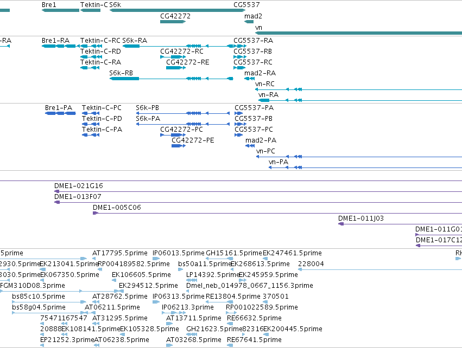This screenshot has width=462, height=348.
Task: Click transcript CG5537-RB
Action: [253, 51]
